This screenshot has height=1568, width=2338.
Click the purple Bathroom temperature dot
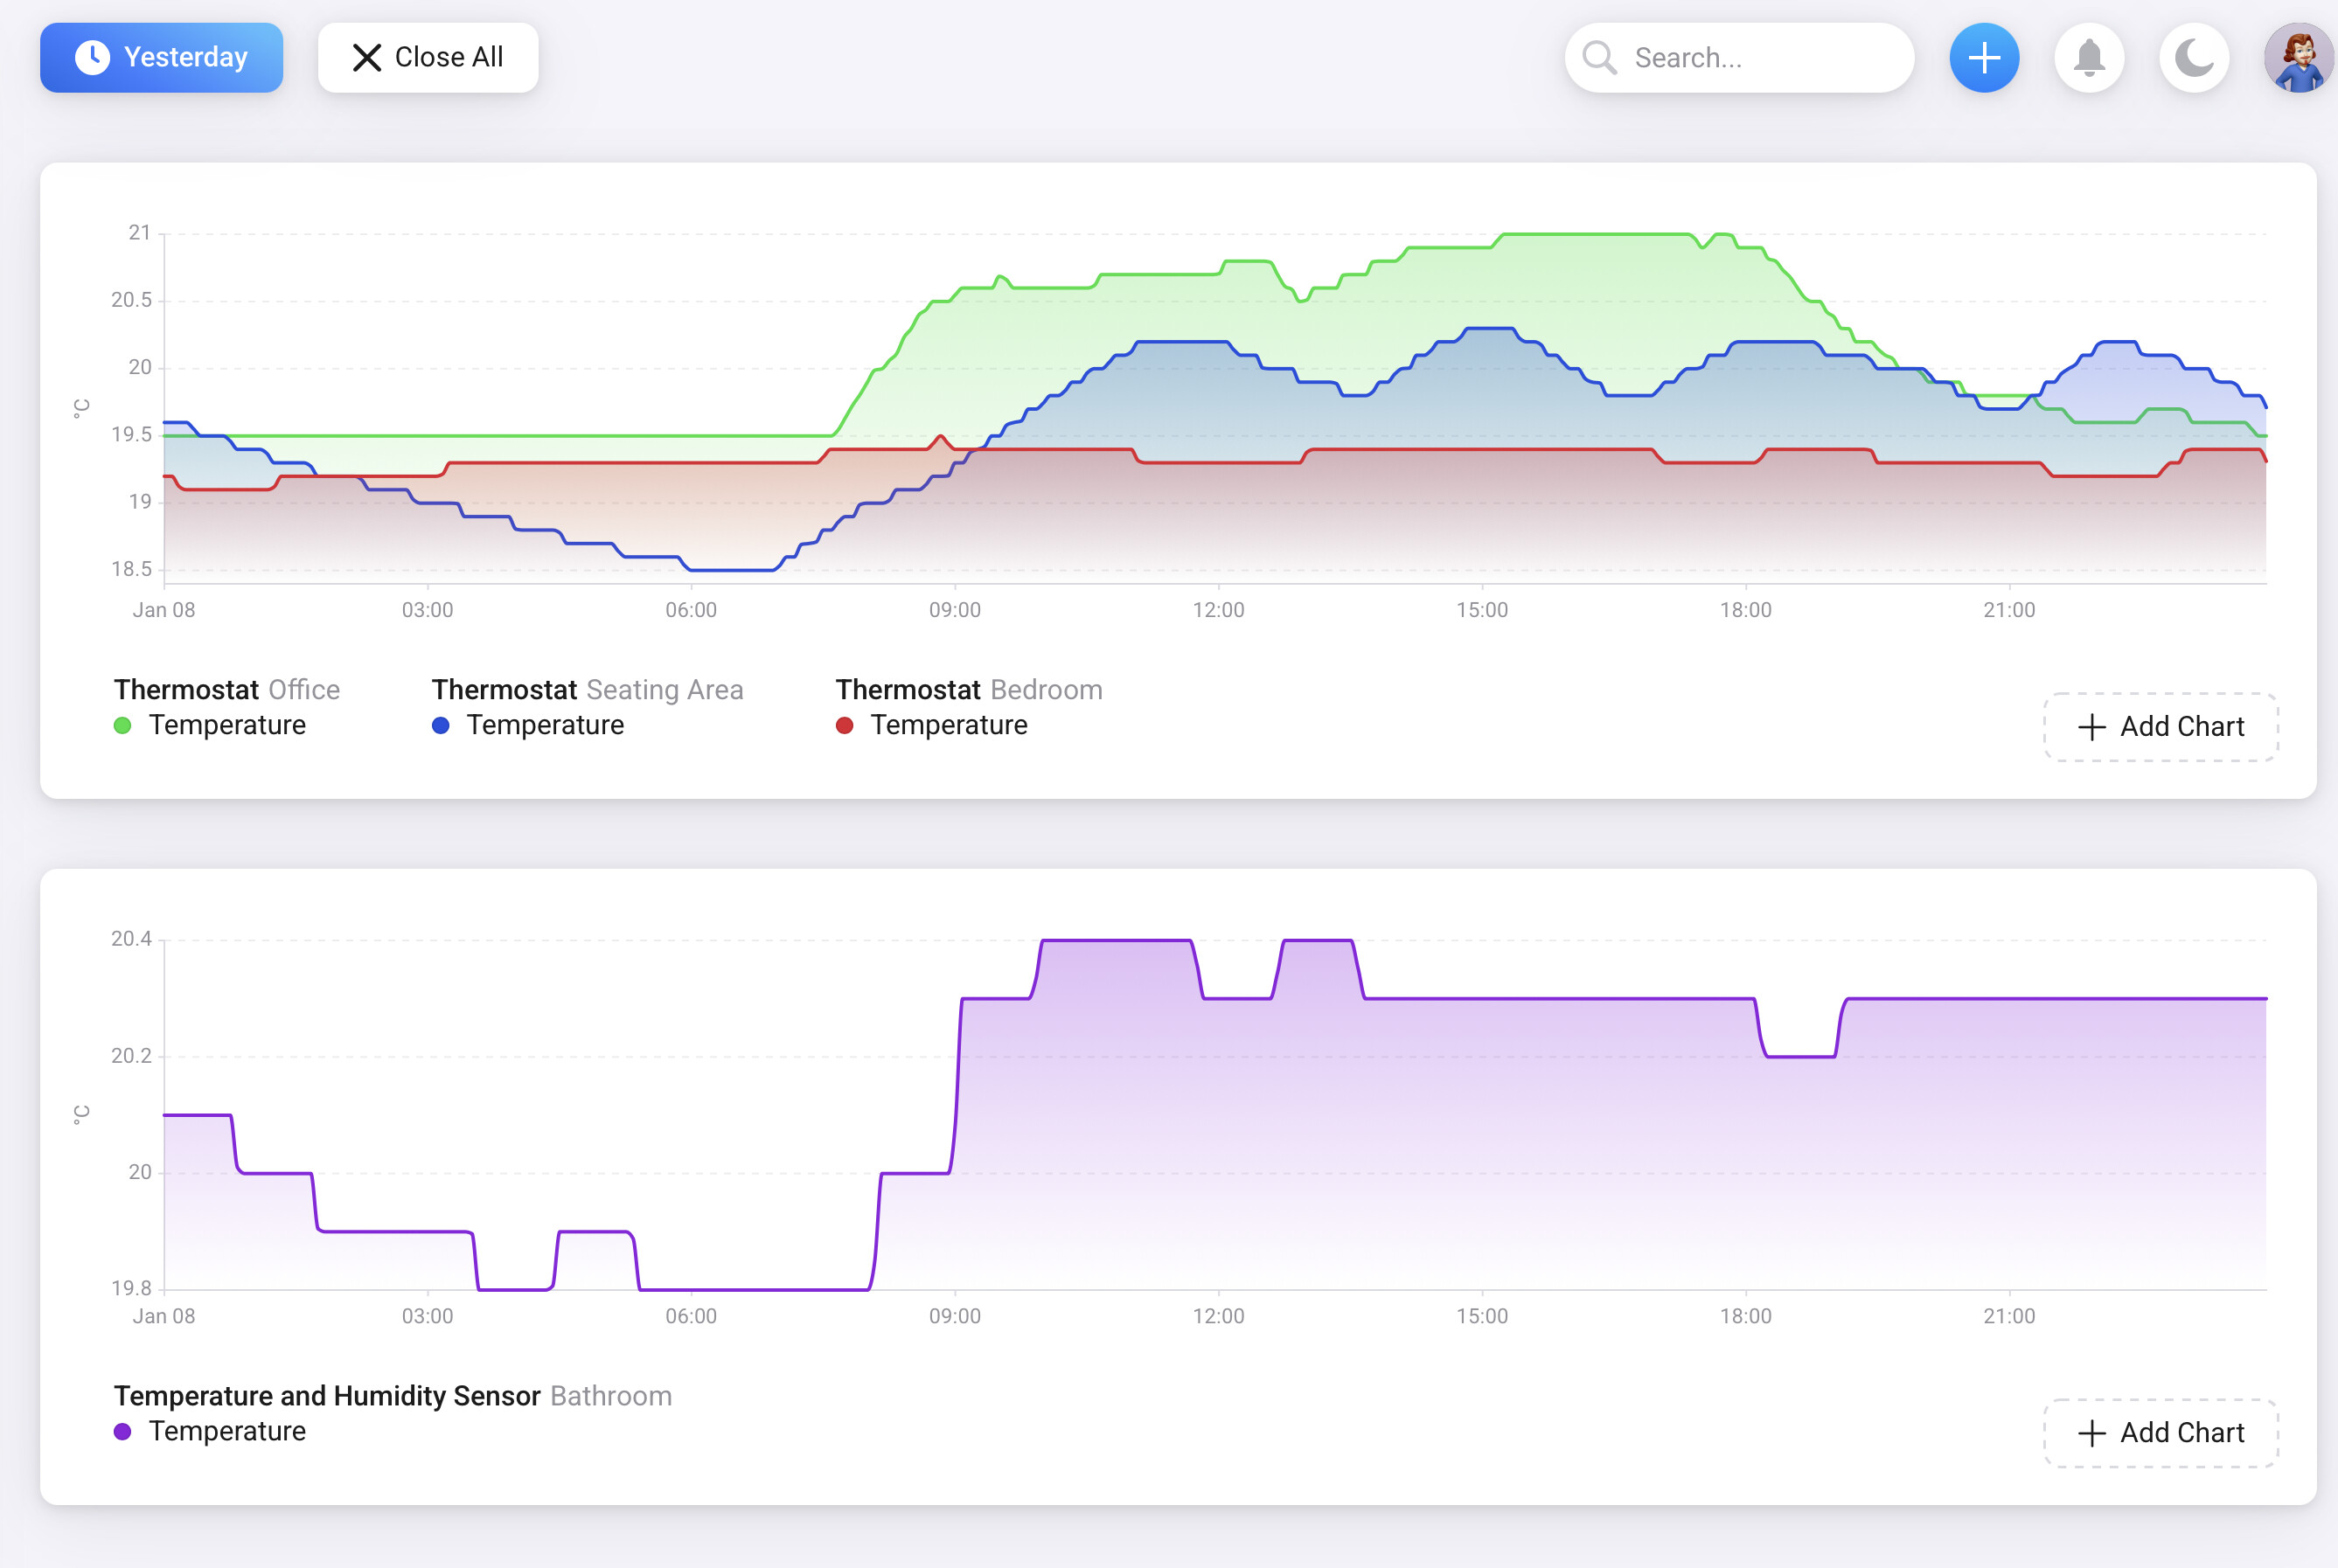(123, 1431)
